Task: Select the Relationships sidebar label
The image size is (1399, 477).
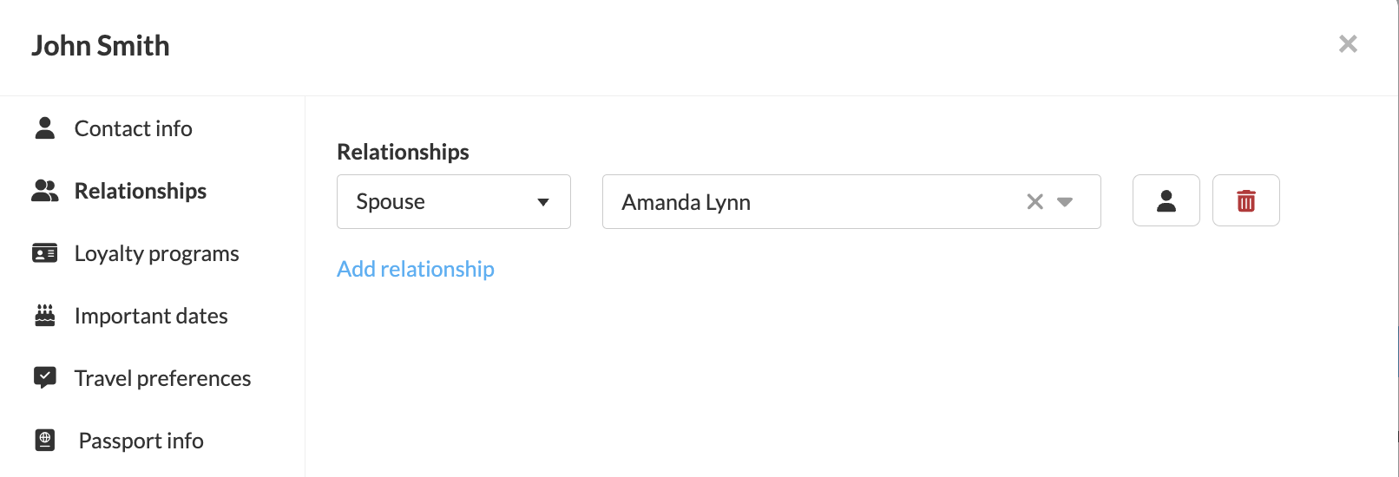Action: [141, 191]
